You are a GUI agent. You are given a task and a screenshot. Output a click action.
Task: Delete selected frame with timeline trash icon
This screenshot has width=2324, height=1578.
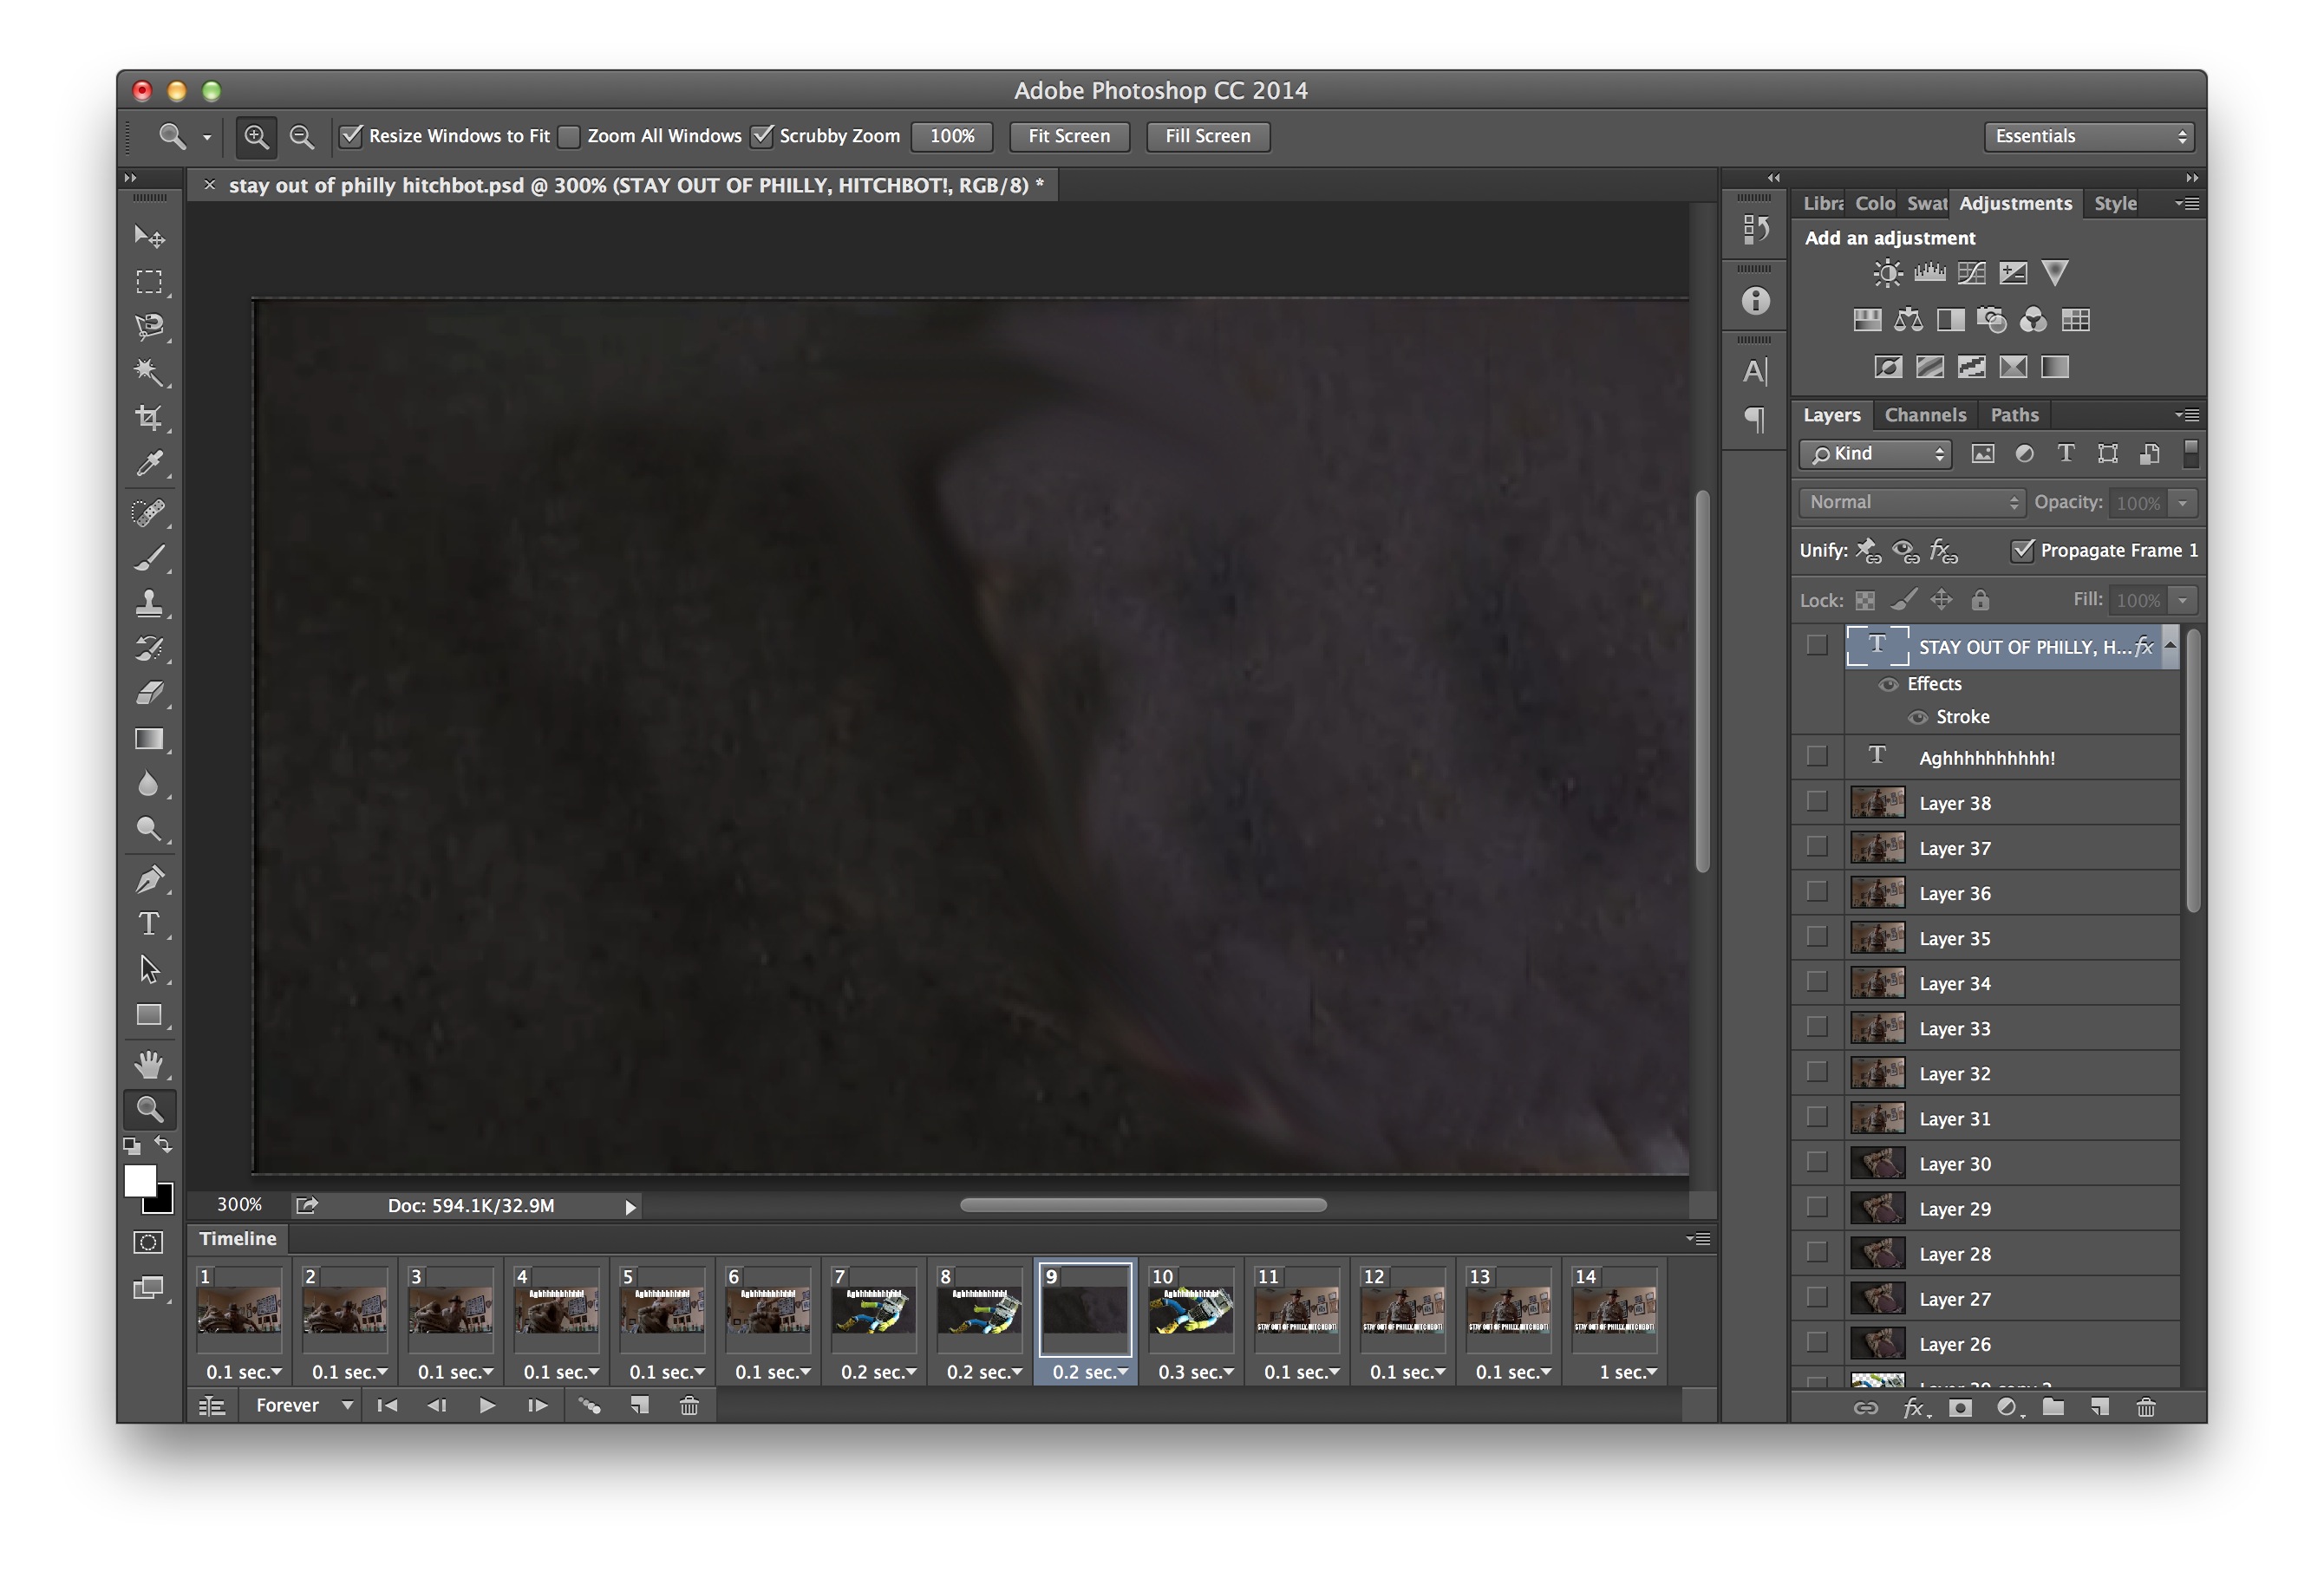click(x=689, y=1406)
